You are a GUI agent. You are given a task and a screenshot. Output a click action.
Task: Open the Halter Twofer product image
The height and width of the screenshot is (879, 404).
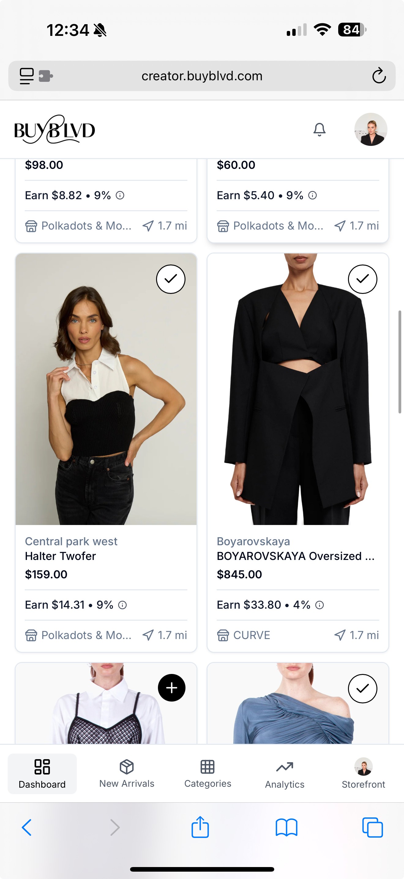[x=106, y=389]
